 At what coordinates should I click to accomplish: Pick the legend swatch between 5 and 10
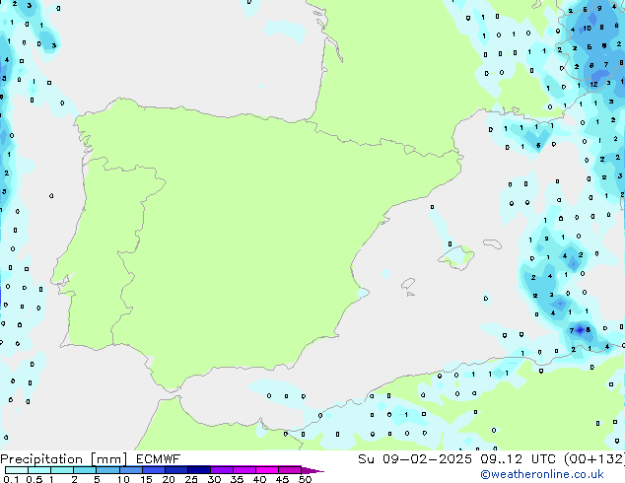(107, 470)
